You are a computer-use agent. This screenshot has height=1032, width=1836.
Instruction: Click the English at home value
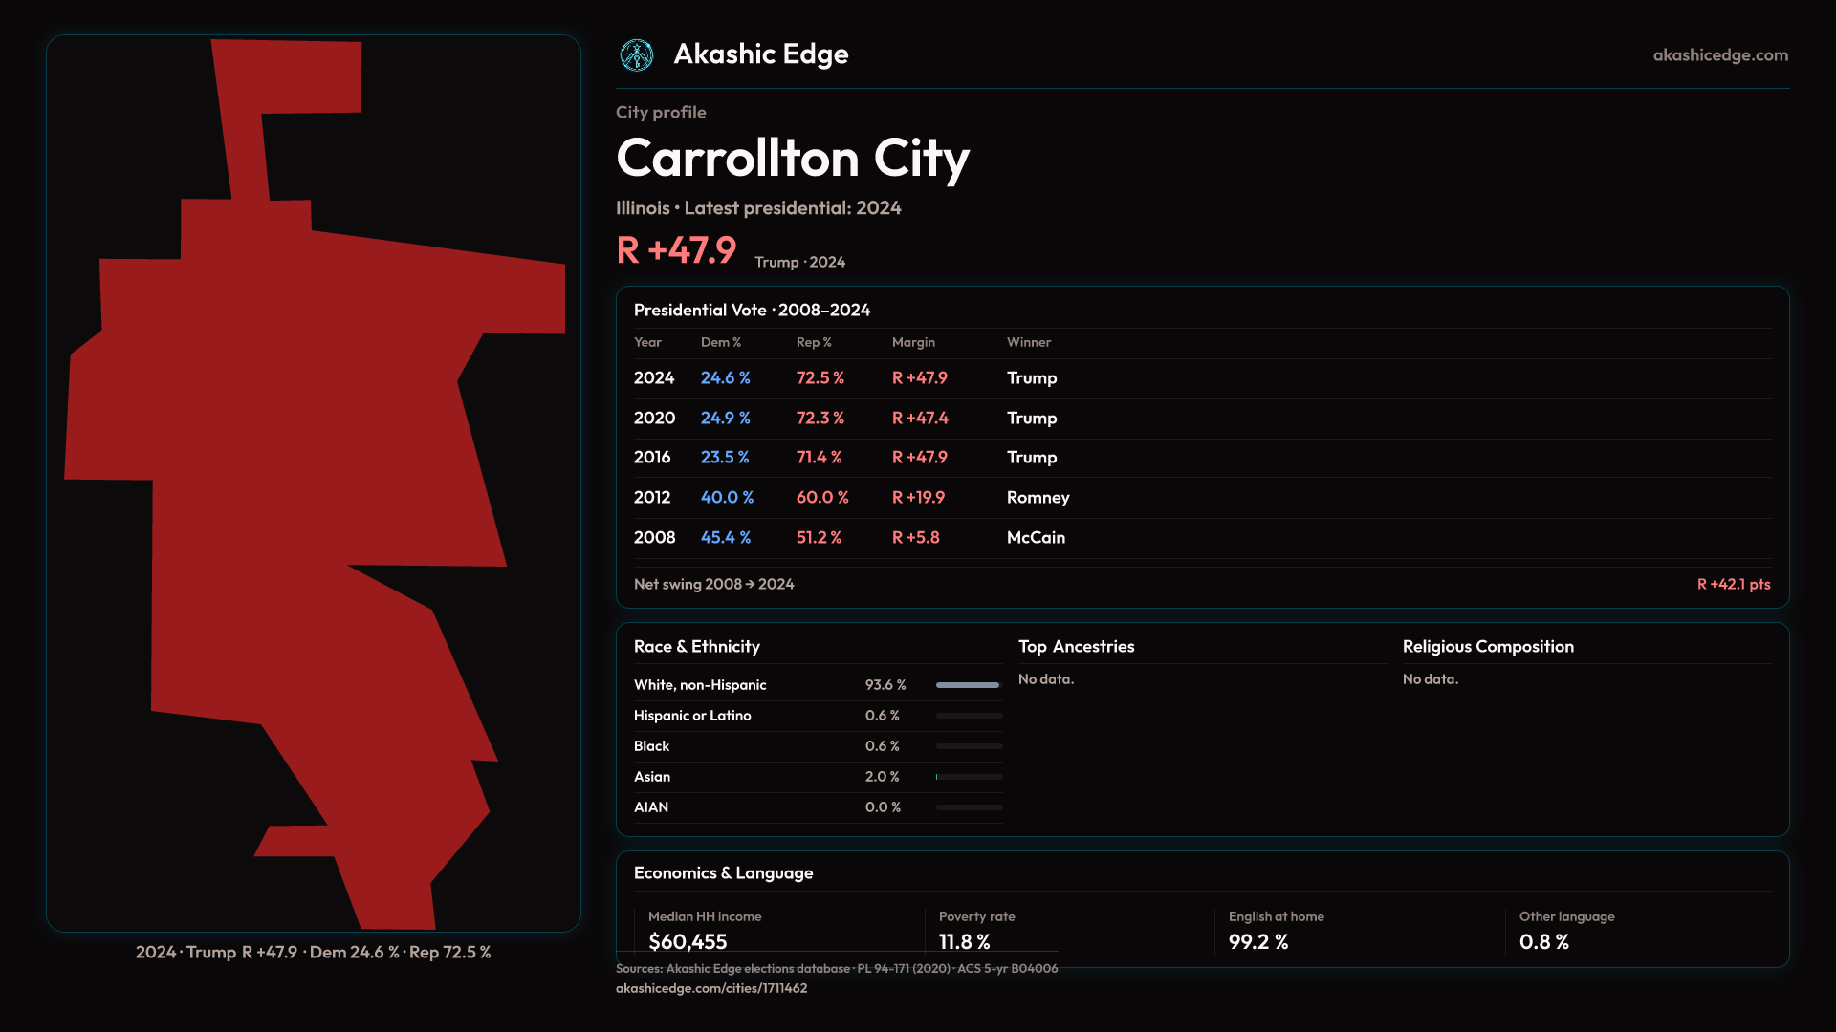[1257, 942]
